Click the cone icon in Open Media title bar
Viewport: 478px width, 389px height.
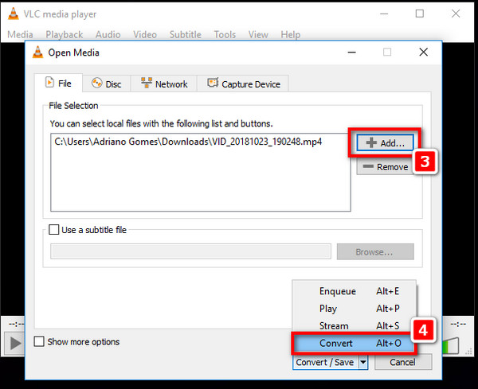(x=37, y=52)
